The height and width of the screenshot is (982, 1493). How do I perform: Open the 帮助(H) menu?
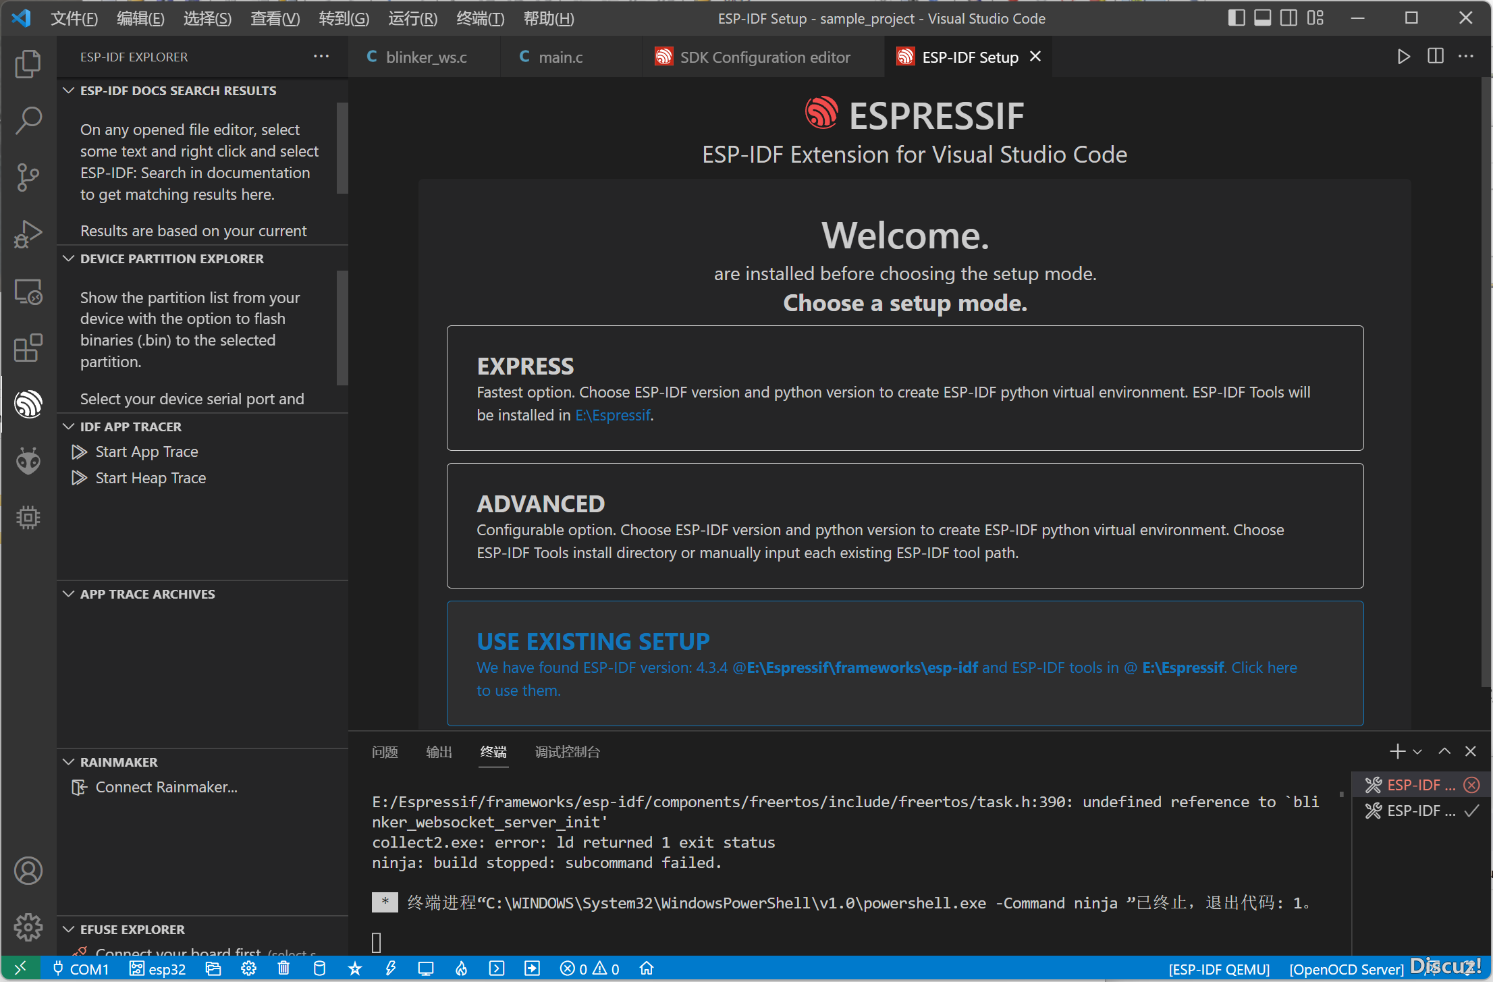pyautogui.click(x=549, y=18)
